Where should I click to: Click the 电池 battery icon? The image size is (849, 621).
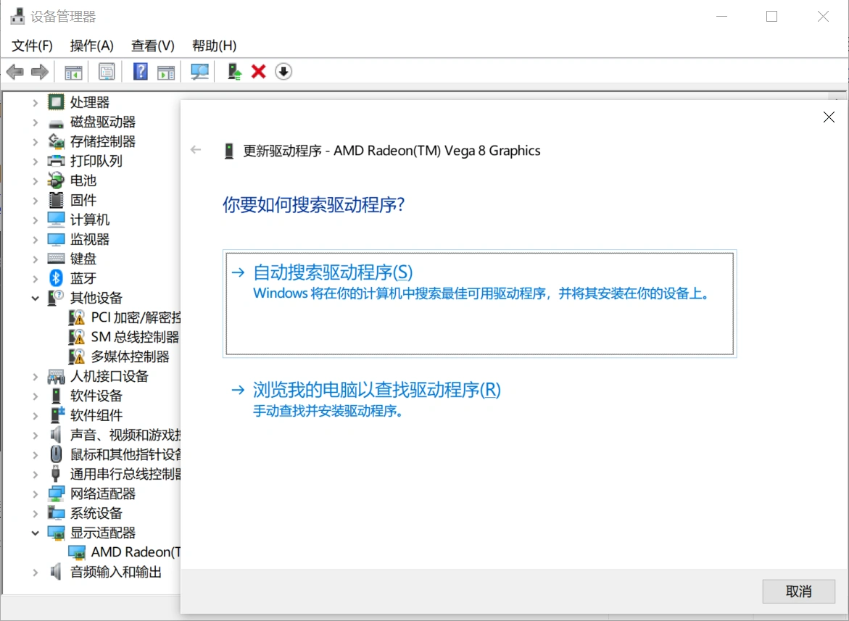[56, 180]
